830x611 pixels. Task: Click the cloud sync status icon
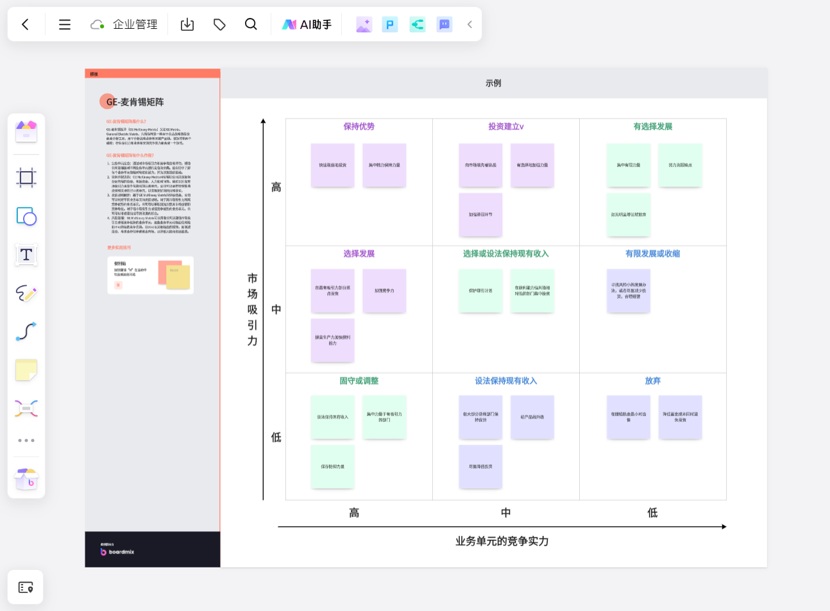(97, 24)
